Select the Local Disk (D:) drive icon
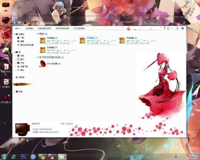 82,41
